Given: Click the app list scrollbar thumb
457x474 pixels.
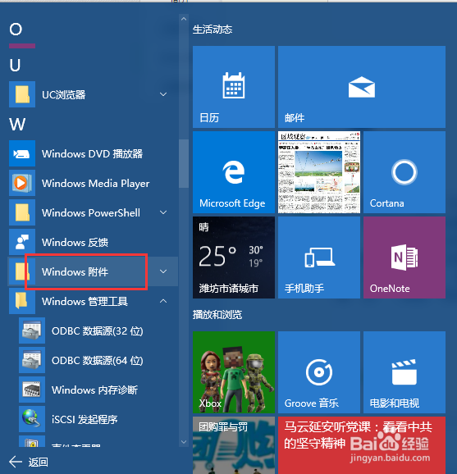Looking at the screenshot, I should [x=184, y=163].
